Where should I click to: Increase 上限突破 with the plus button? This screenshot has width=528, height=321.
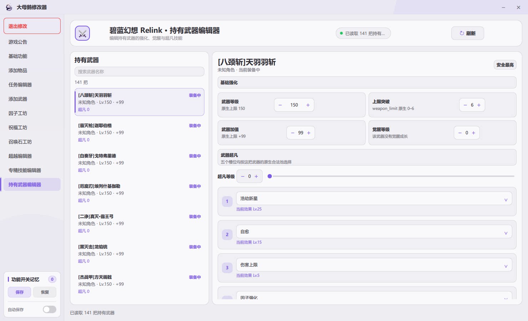(x=479, y=105)
